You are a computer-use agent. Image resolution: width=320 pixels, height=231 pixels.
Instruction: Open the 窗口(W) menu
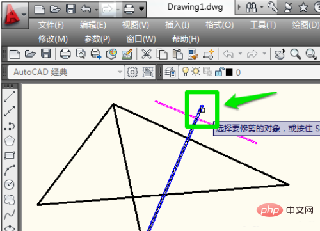click(141, 39)
